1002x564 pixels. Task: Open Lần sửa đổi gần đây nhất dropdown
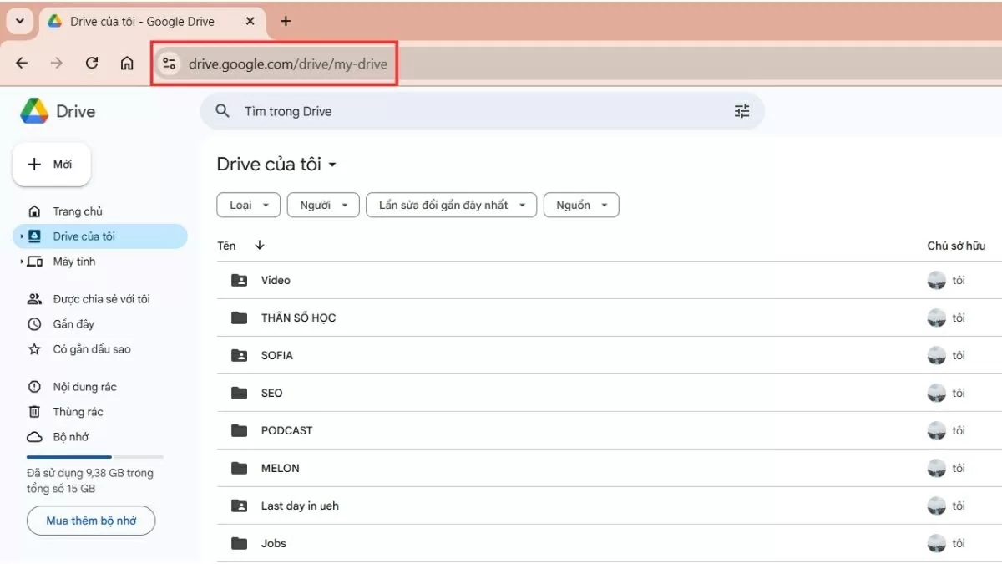pyautogui.click(x=451, y=206)
